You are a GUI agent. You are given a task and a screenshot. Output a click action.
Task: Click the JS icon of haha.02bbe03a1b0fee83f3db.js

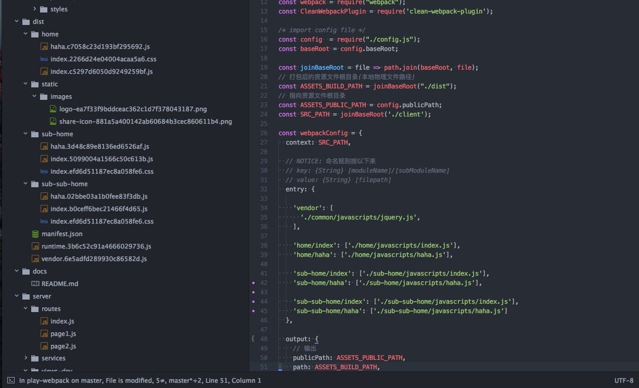(x=44, y=197)
